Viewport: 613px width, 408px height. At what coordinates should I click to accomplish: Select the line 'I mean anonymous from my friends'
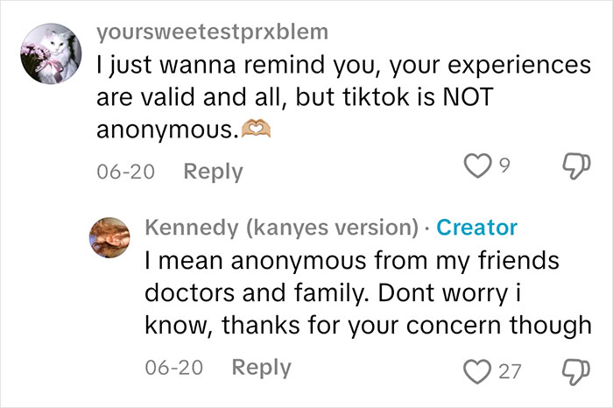[352, 261]
